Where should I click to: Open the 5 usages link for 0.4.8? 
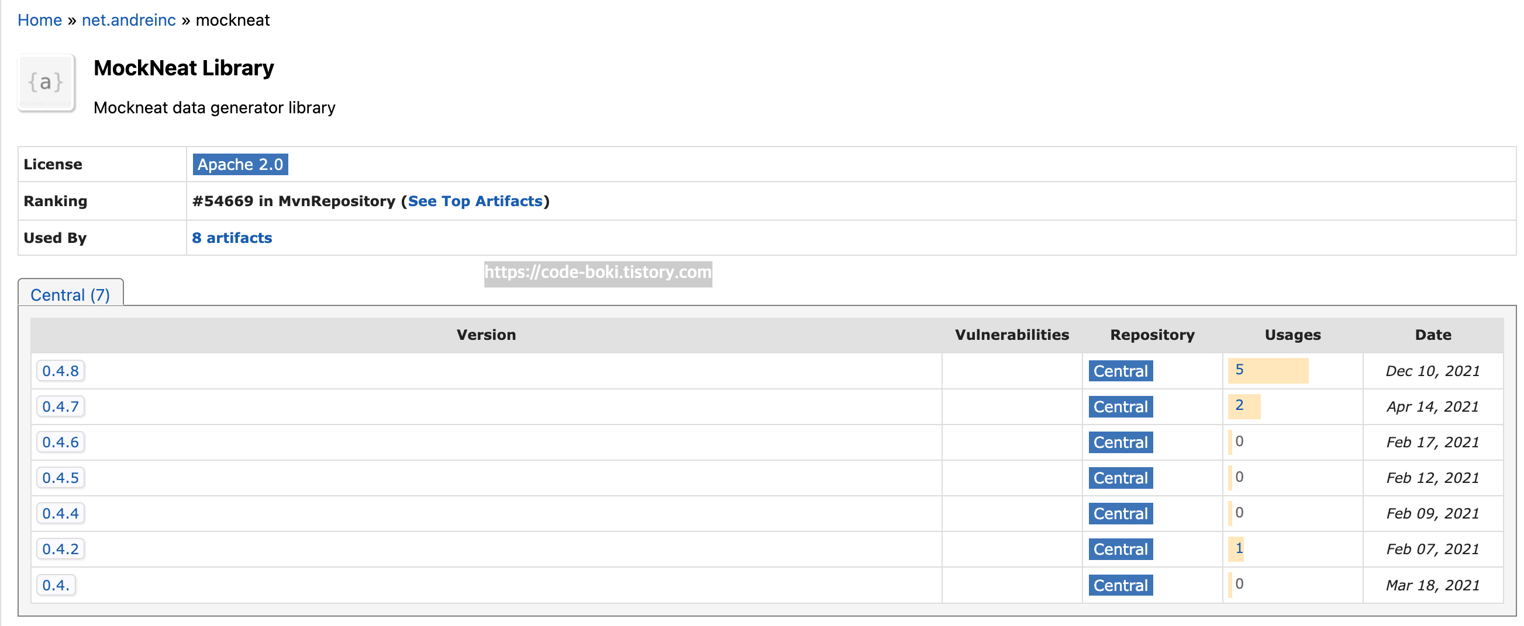1239,370
